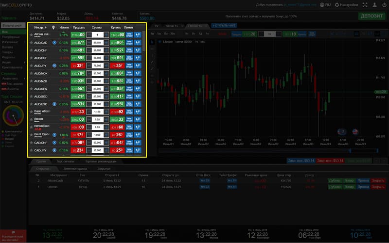Viewport: 389px width, 243px height.
Task: Click the signal badge next to Brent Crude
Action: point(54,135)
